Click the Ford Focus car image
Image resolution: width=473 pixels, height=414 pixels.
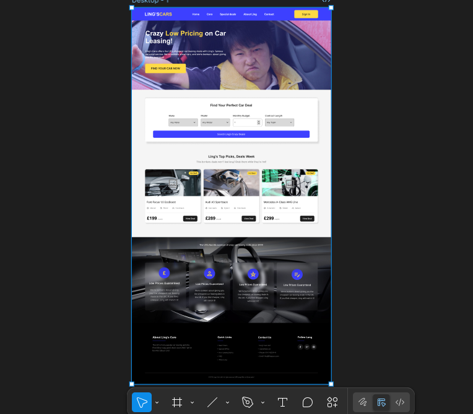click(173, 182)
